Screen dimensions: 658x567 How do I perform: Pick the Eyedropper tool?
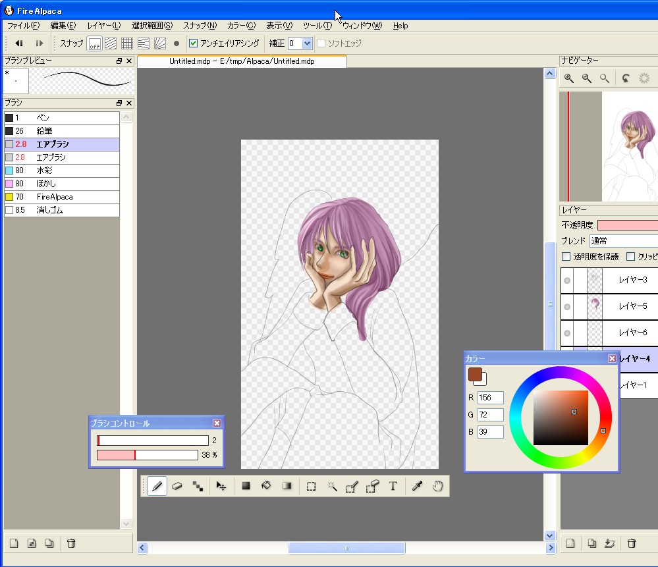pyautogui.click(x=417, y=486)
